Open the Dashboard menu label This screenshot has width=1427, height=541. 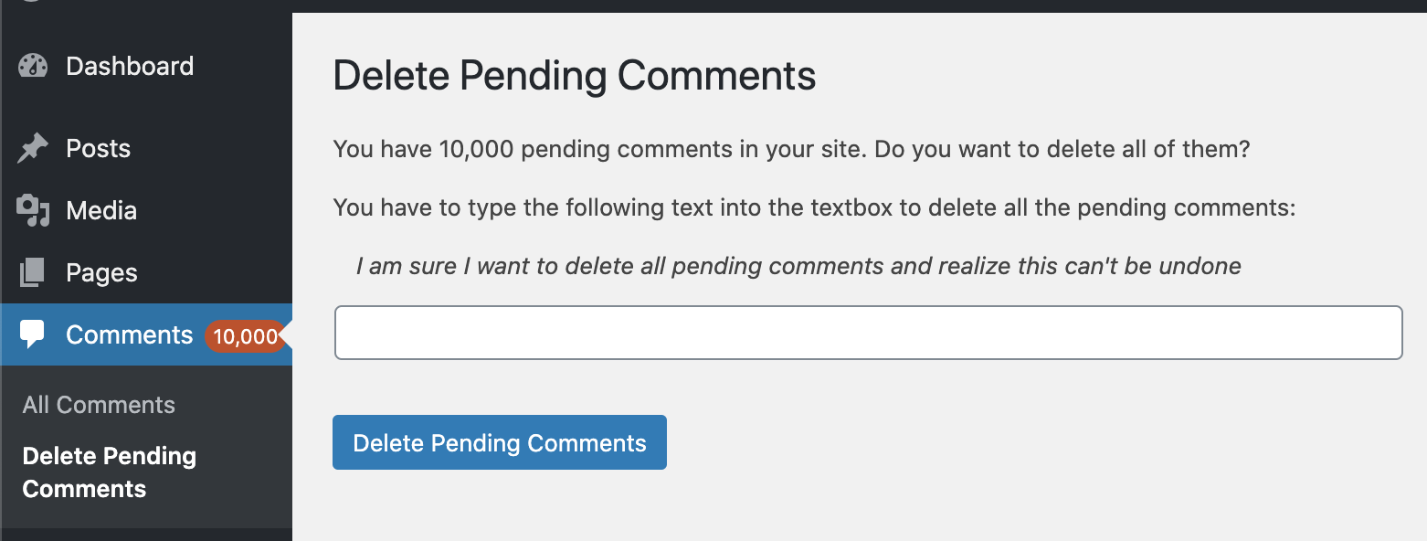[x=130, y=66]
